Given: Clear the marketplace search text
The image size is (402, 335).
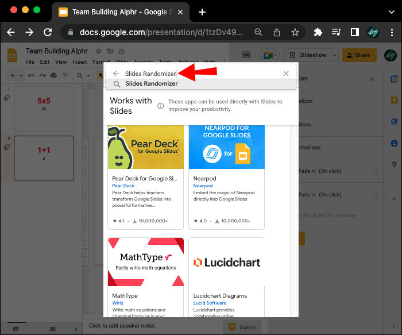Looking at the screenshot, I should pos(286,74).
